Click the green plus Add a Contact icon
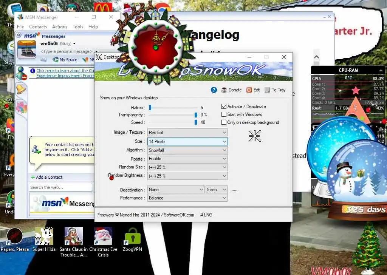The height and width of the screenshot is (275, 387). 33,177
